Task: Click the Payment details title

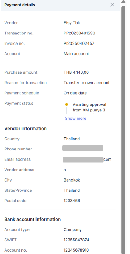Action: [x=20, y=5]
